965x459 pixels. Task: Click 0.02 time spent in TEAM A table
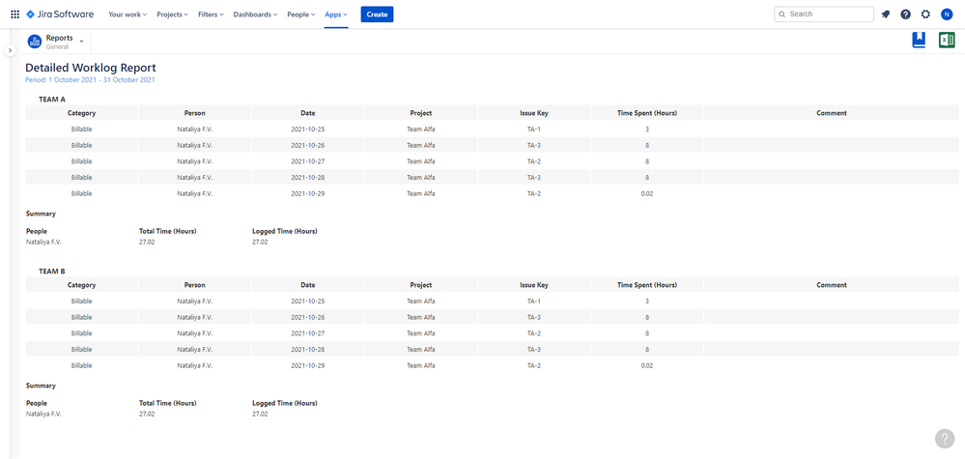(x=647, y=193)
